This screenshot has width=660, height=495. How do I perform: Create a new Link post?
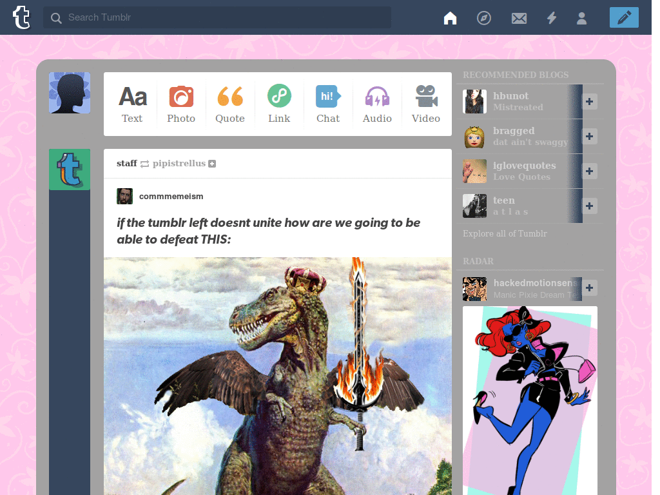click(279, 104)
